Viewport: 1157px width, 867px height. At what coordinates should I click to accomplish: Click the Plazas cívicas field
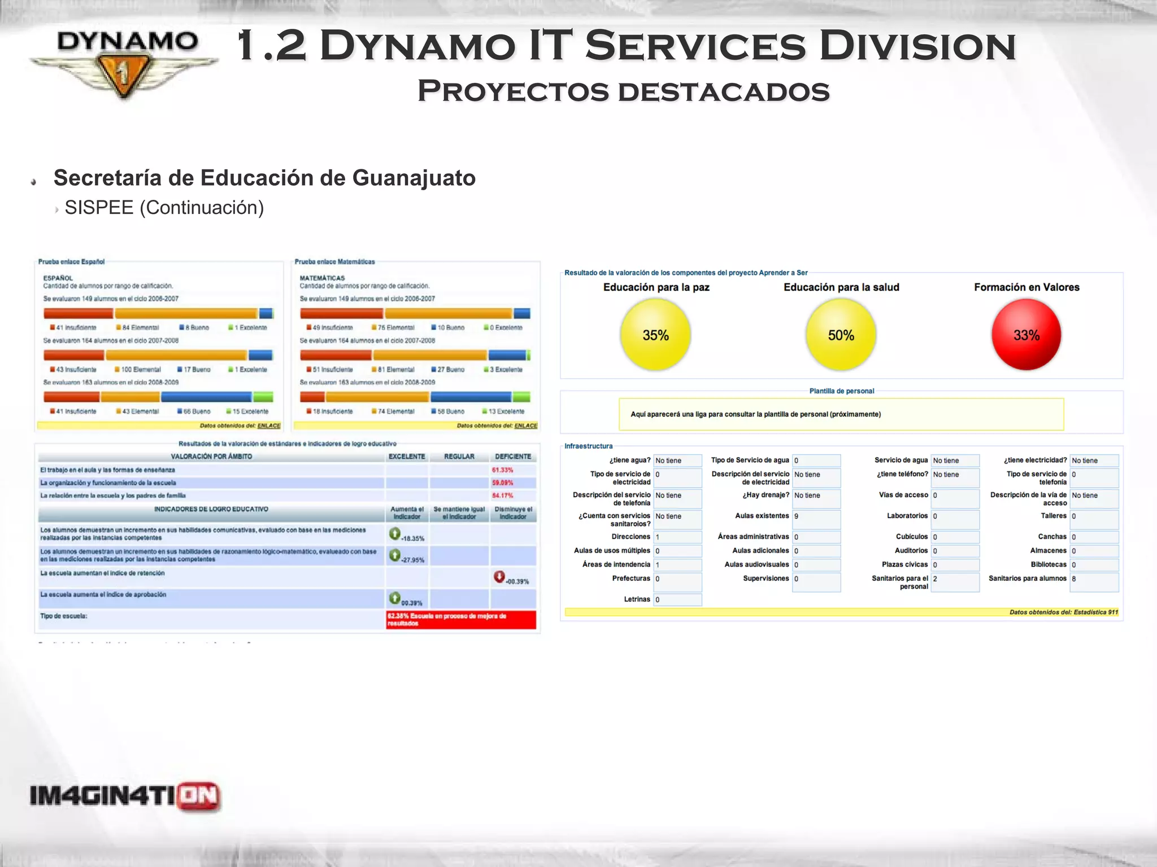point(955,564)
